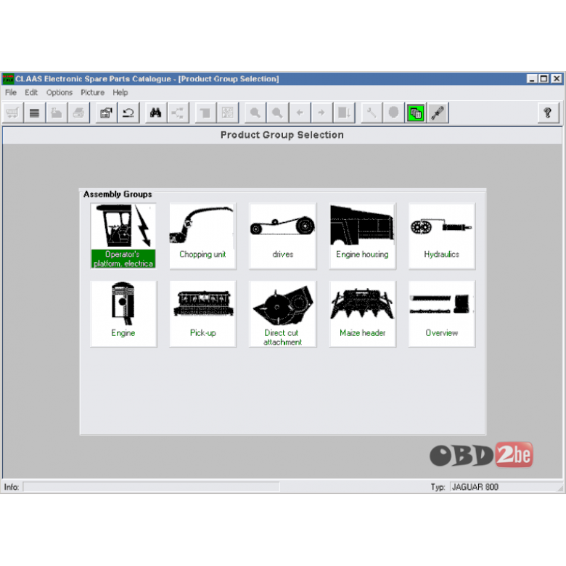Open the File menu
The image size is (566, 566).
pos(11,93)
